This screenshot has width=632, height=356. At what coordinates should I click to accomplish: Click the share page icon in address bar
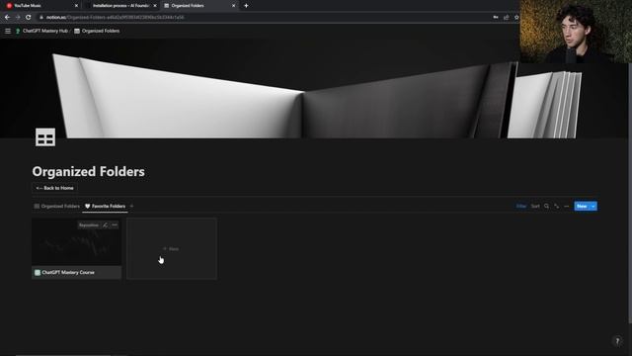[x=507, y=18]
